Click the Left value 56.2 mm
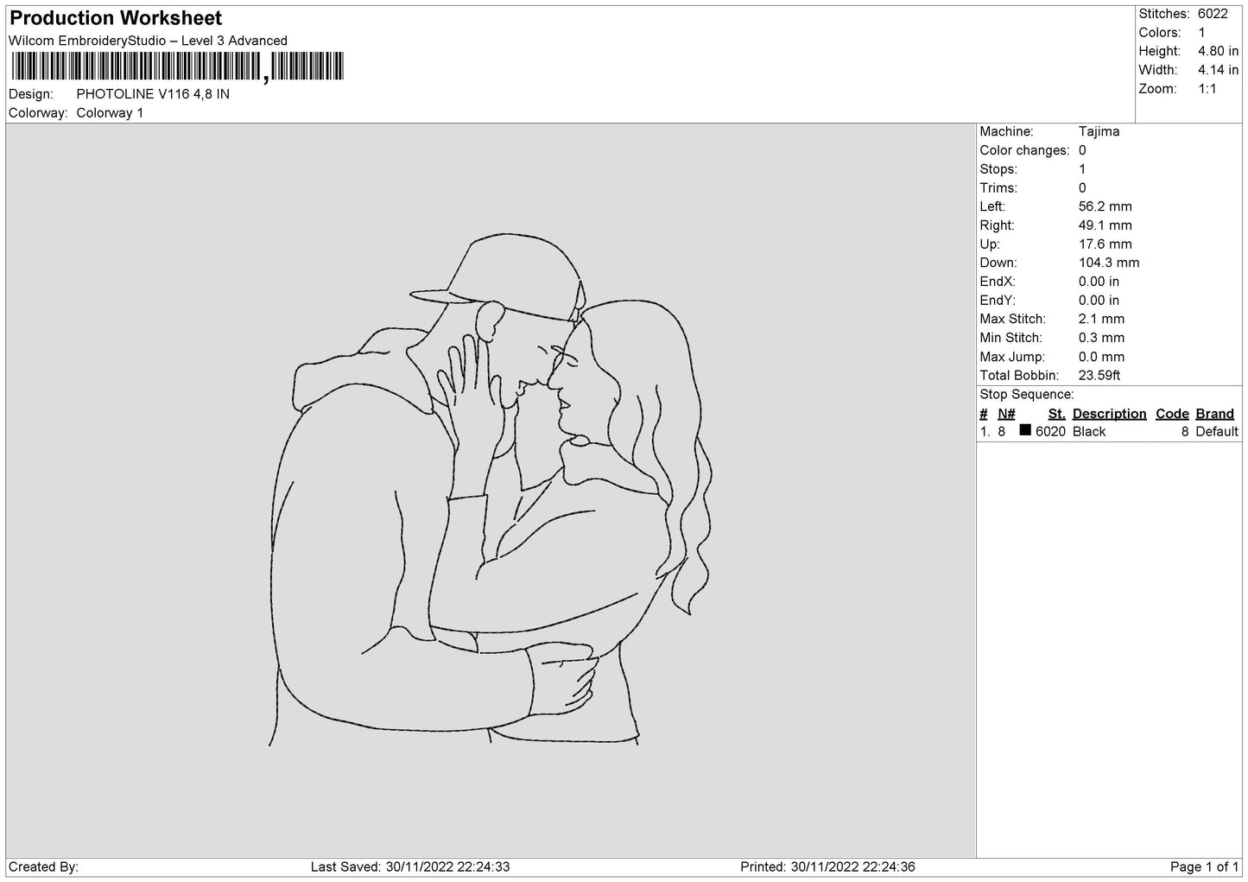This screenshot has width=1248, height=882. click(x=1105, y=207)
